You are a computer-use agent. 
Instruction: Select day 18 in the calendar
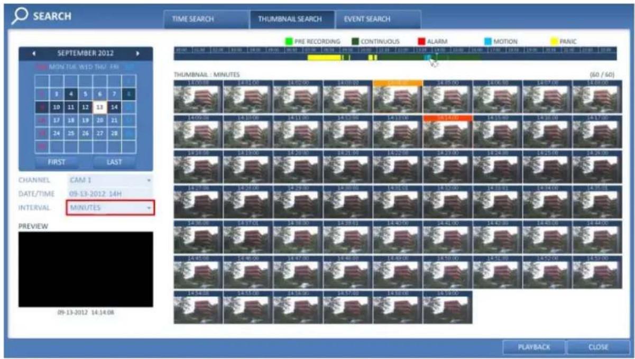click(x=71, y=120)
